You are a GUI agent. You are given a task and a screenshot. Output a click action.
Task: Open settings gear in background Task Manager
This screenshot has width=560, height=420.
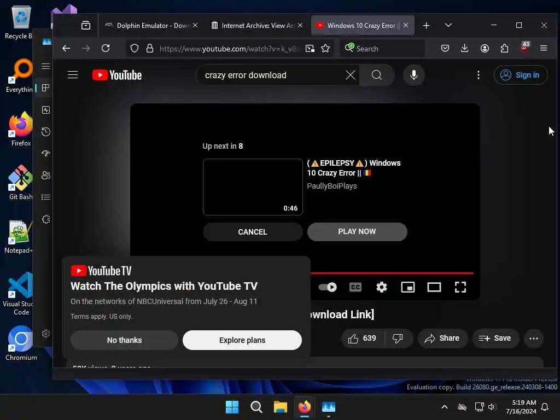coord(46,334)
